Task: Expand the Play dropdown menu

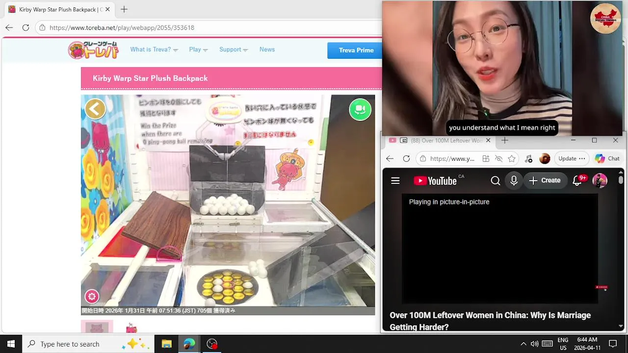Action: [198, 50]
